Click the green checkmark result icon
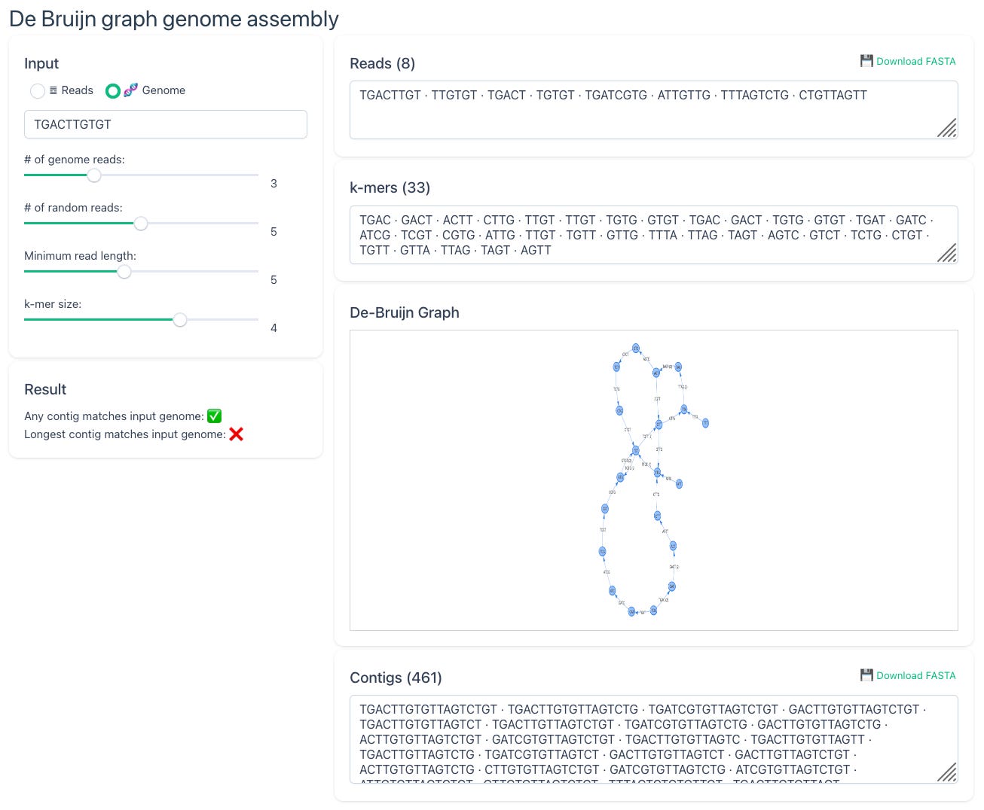984x810 pixels. (214, 416)
